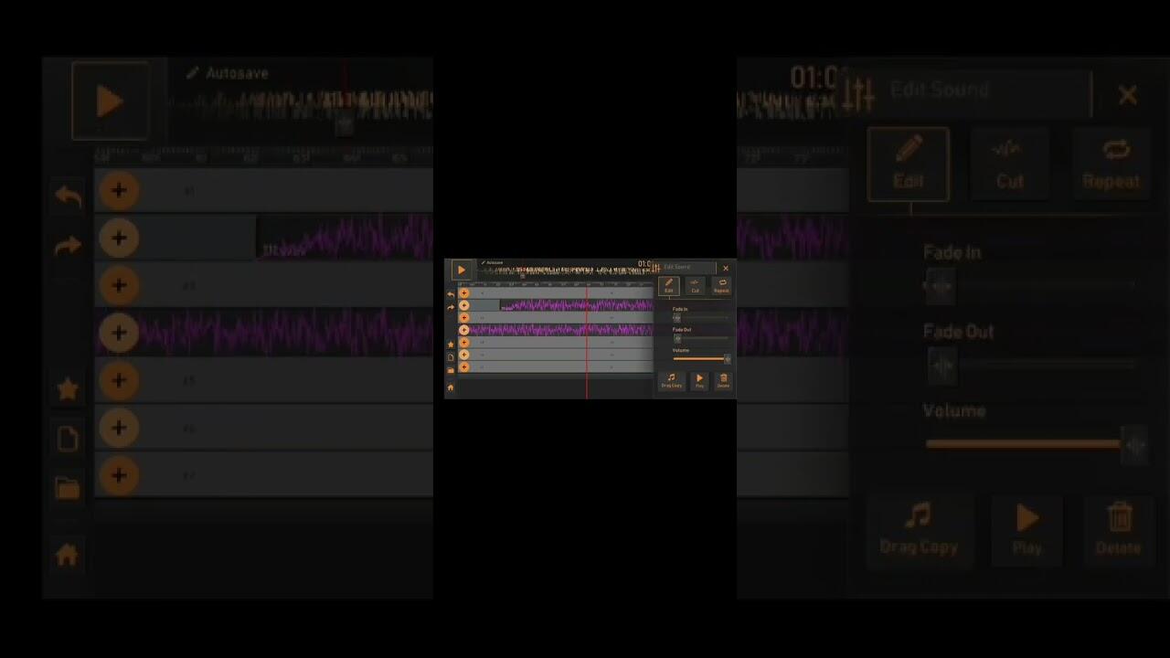Image resolution: width=1170 pixels, height=658 pixels.
Task: Click the undo arrow icon
Action: click(450, 295)
